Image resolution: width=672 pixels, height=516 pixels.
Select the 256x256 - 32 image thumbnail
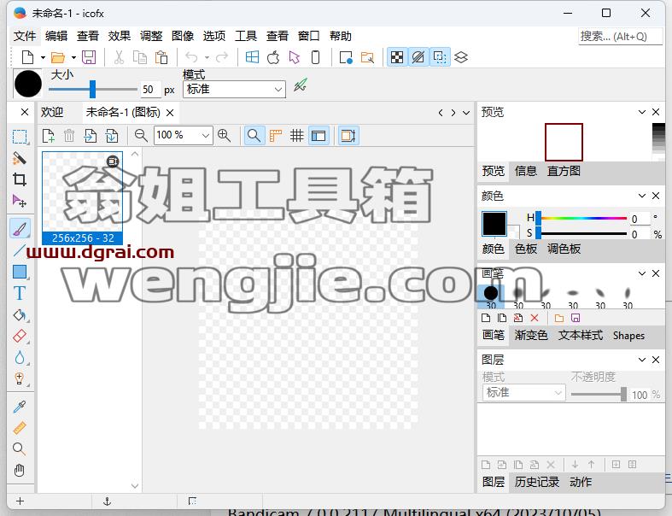(x=82, y=197)
